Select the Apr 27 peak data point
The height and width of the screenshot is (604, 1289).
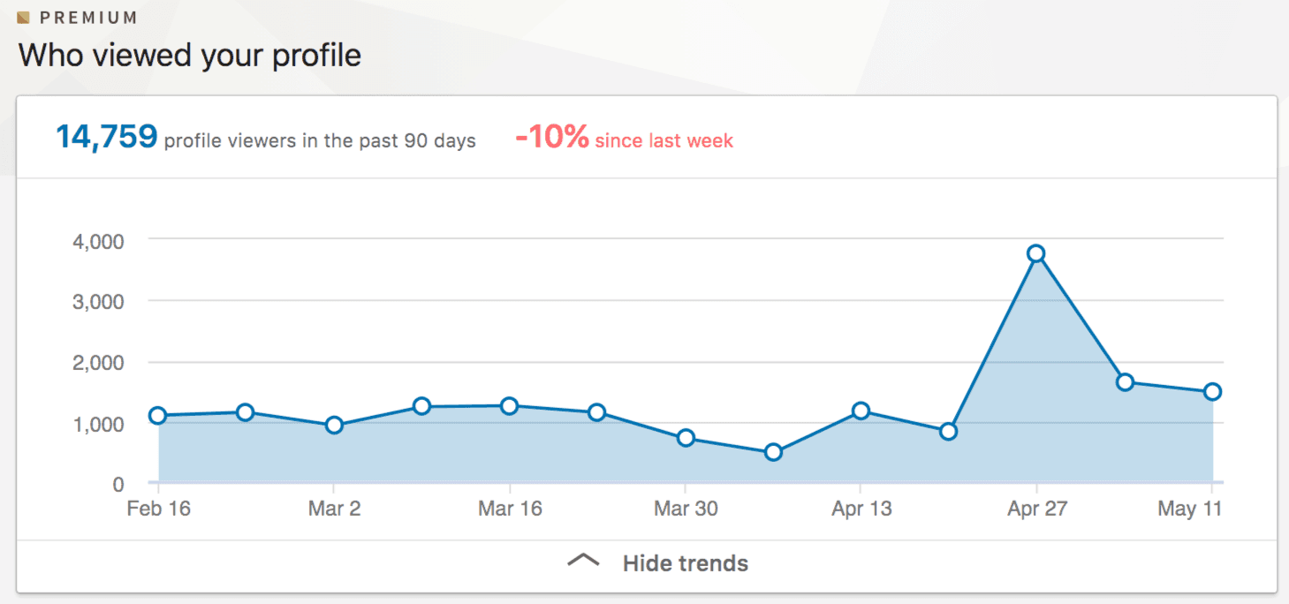[x=1037, y=253]
